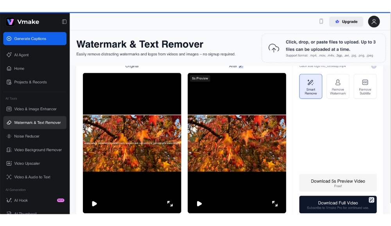Viewport: 391px width, 226px height.
Task: Open the Video & Image Enhancer tool
Action: pyautogui.click(x=35, y=109)
